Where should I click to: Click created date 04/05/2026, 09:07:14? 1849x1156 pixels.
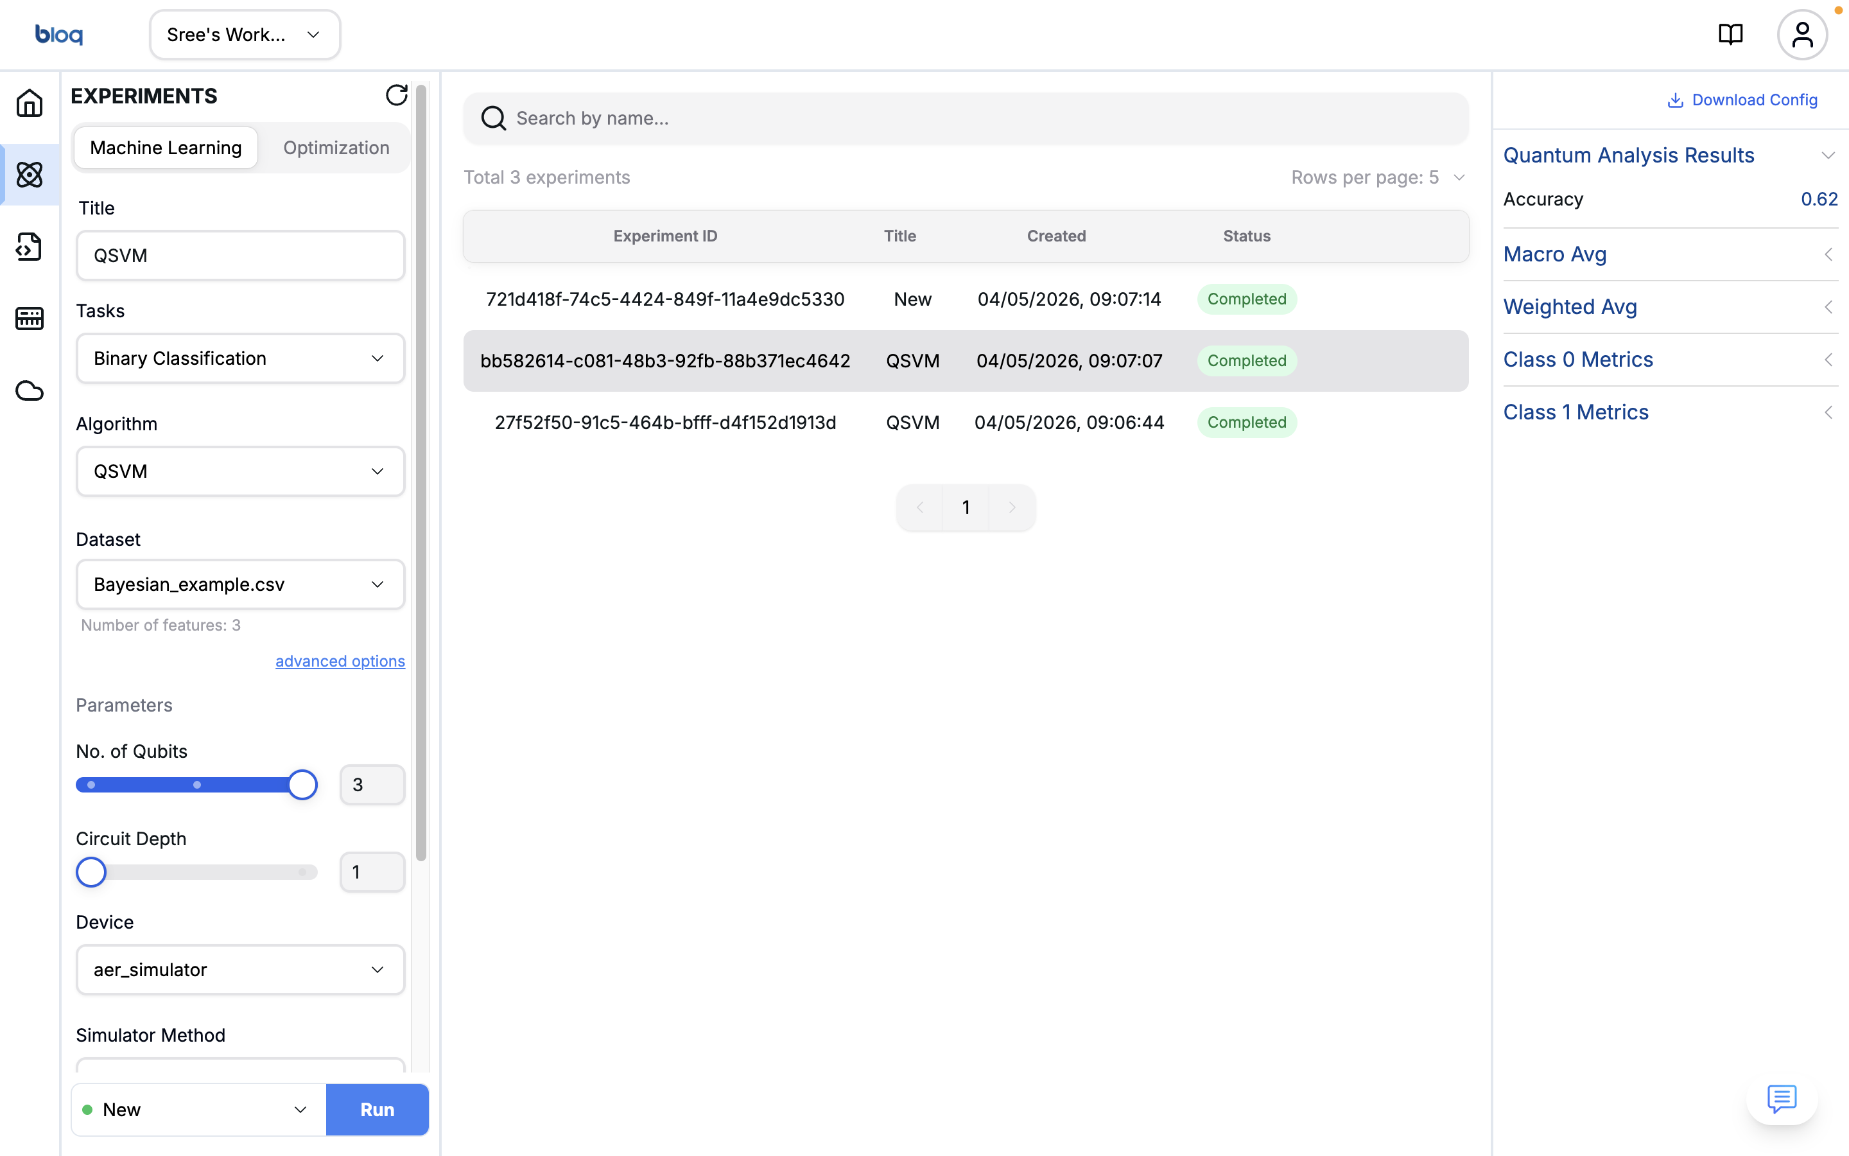point(1069,299)
